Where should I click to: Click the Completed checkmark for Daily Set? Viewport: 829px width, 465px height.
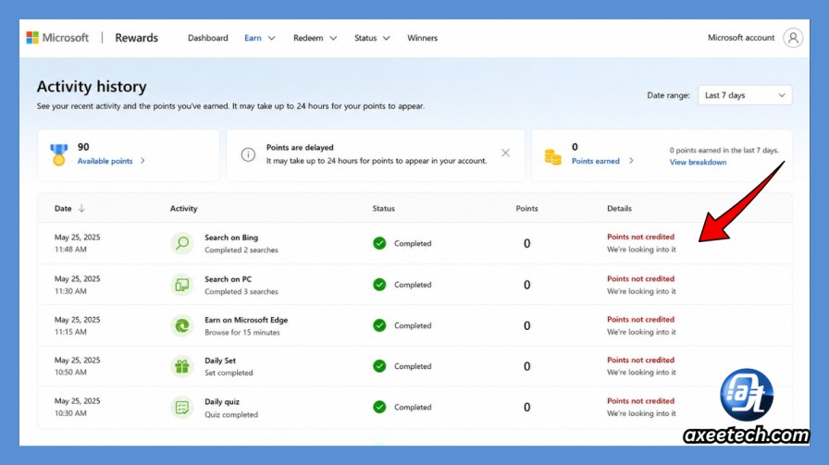[379, 366]
